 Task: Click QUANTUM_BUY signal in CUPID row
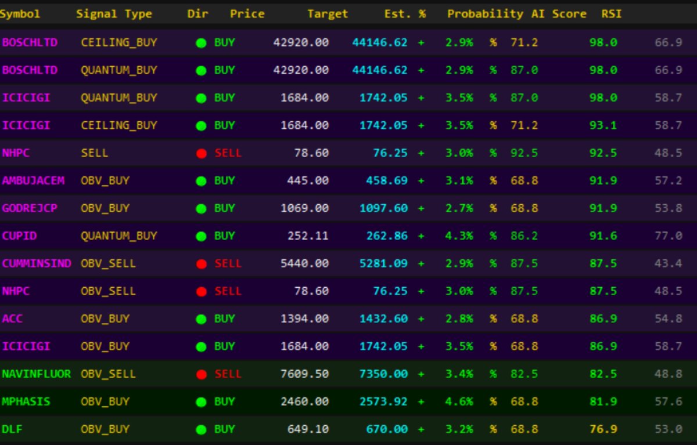pos(119,236)
